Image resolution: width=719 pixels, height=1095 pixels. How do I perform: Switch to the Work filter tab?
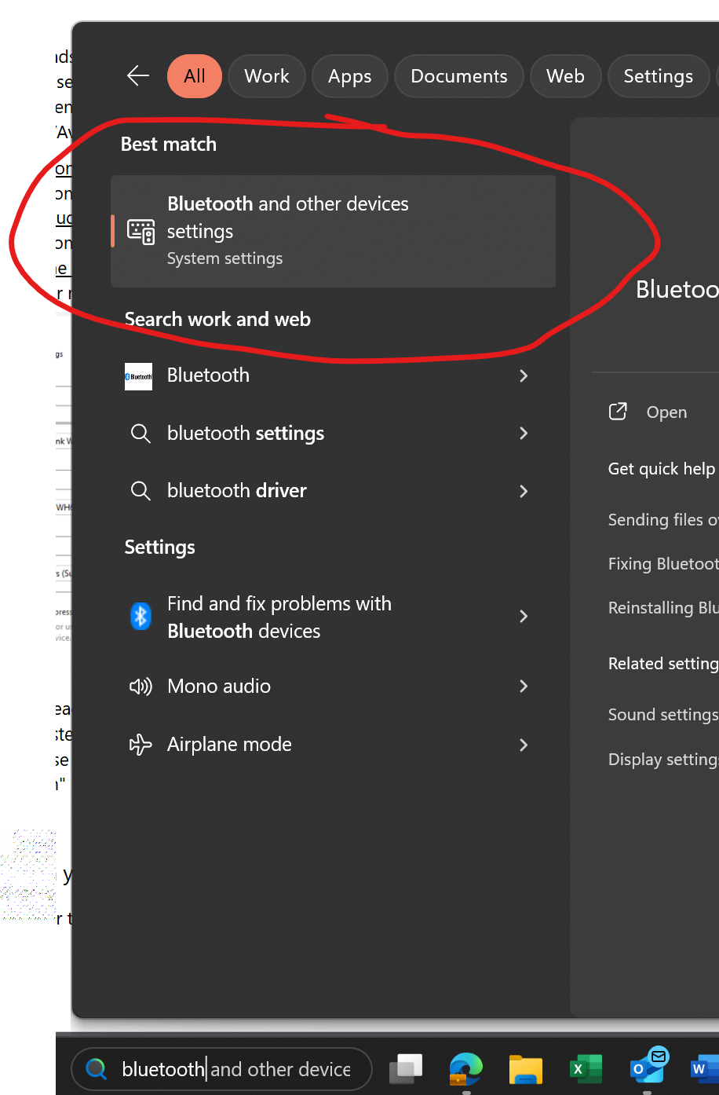pos(267,76)
